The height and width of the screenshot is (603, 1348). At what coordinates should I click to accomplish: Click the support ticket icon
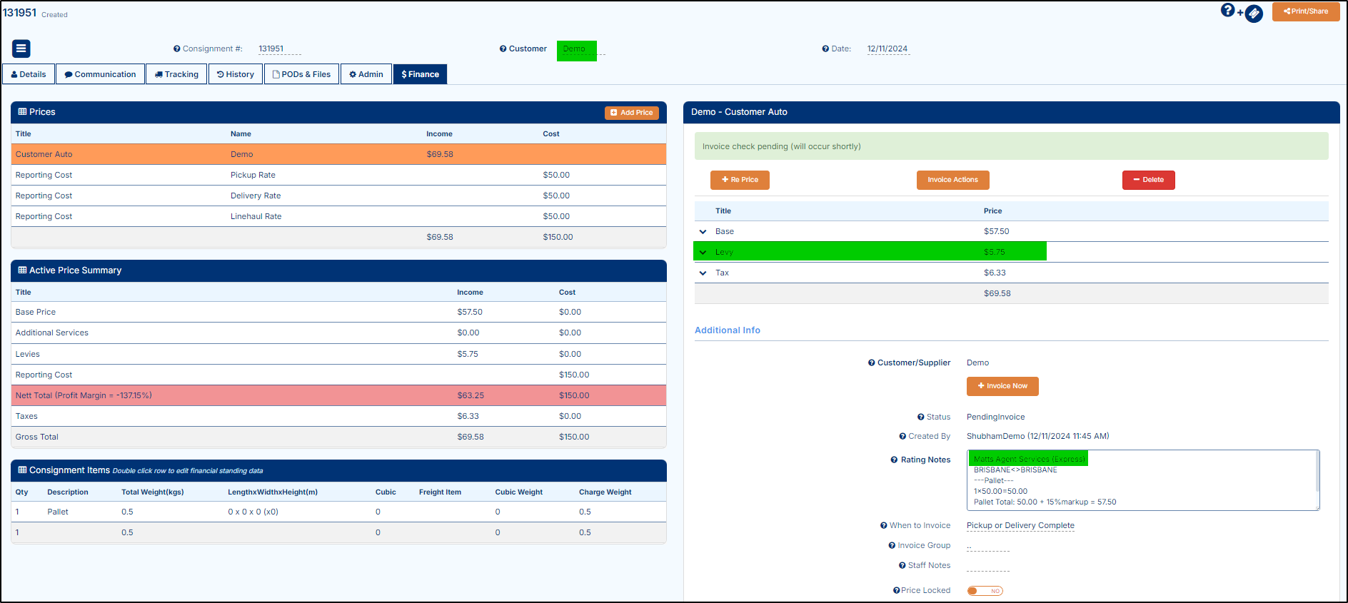pyautogui.click(x=1254, y=13)
